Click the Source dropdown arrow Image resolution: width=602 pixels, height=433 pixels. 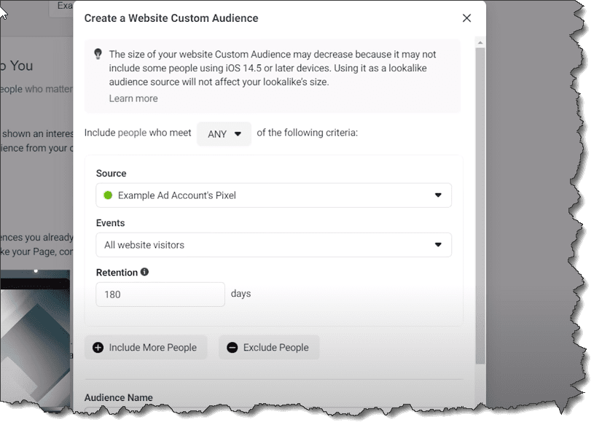[x=438, y=195]
